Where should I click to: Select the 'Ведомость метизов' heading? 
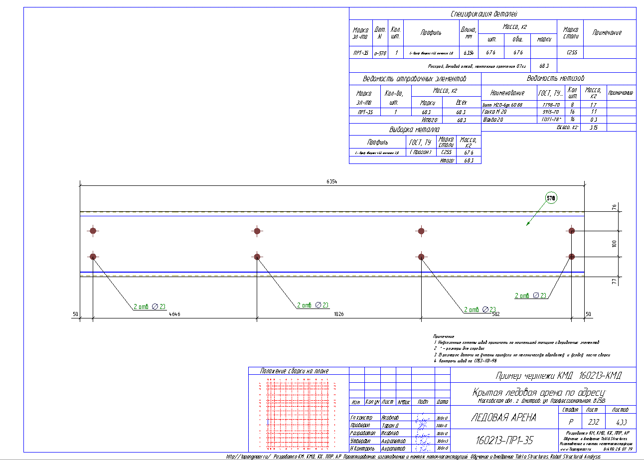[x=555, y=78]
